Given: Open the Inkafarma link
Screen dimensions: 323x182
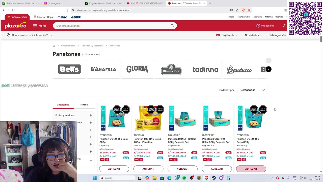Looking at the screenshot, I should (x=258, y=17).
